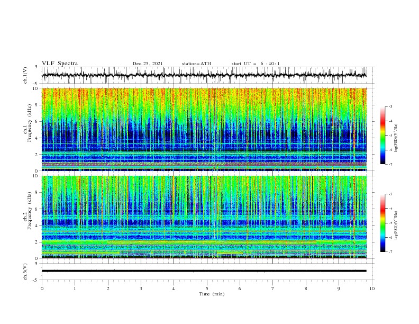Click the 6 kHz tick label on ch.1 axis
The height and width of the screenshot is (324, 419).
[x=37, y=121]
